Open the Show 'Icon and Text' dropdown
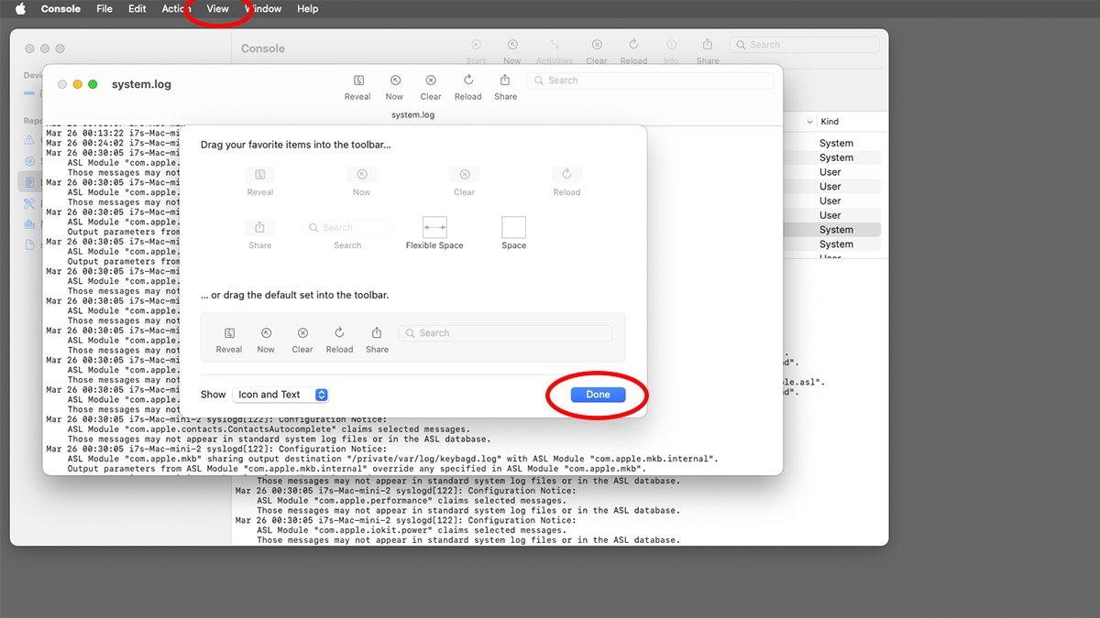The width and height of the screenshot is (1100, 618). 280,395
